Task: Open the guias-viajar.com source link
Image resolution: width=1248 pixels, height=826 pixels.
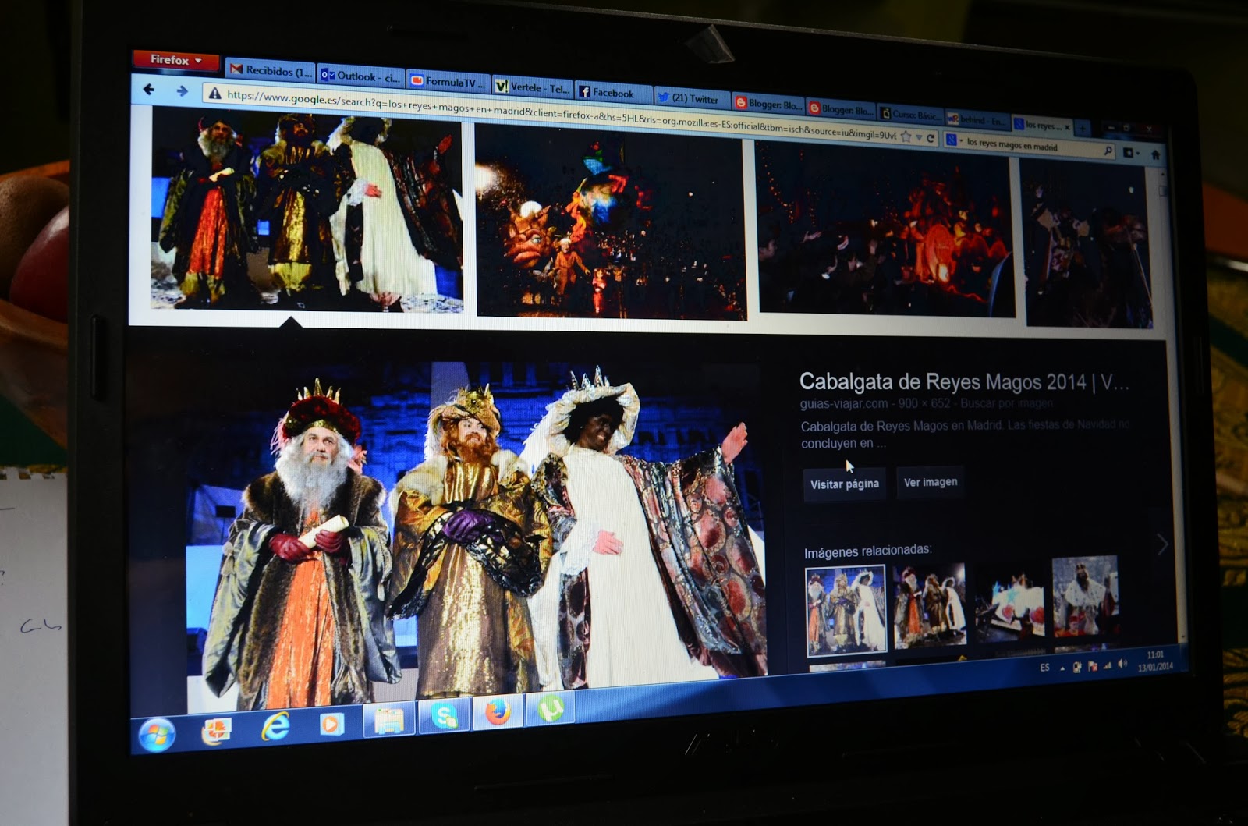Action: click(844, 403)
